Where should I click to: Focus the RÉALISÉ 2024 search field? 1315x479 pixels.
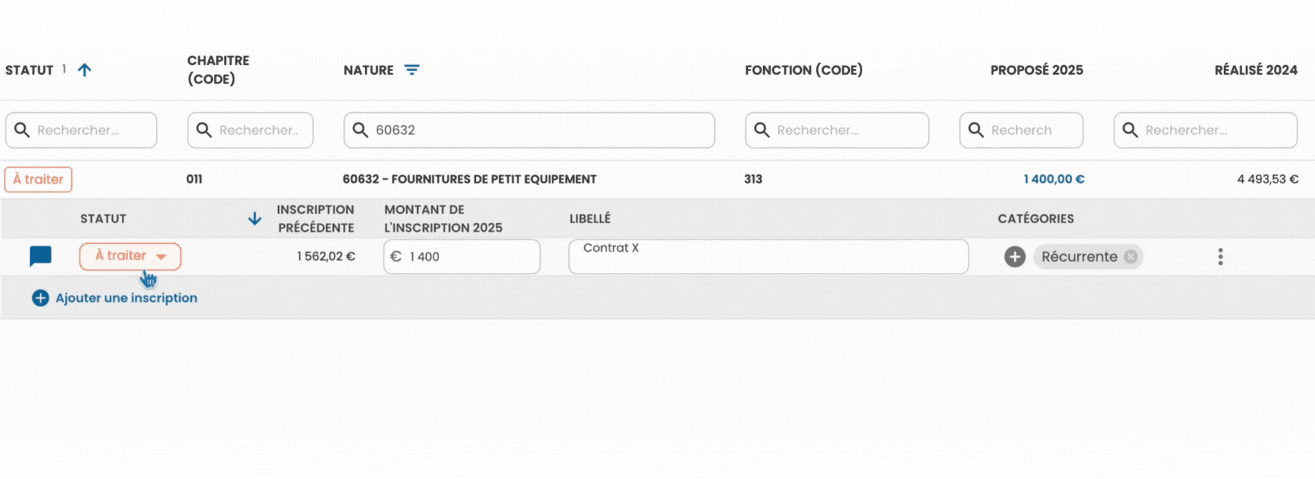click(x=1205, y=130)
